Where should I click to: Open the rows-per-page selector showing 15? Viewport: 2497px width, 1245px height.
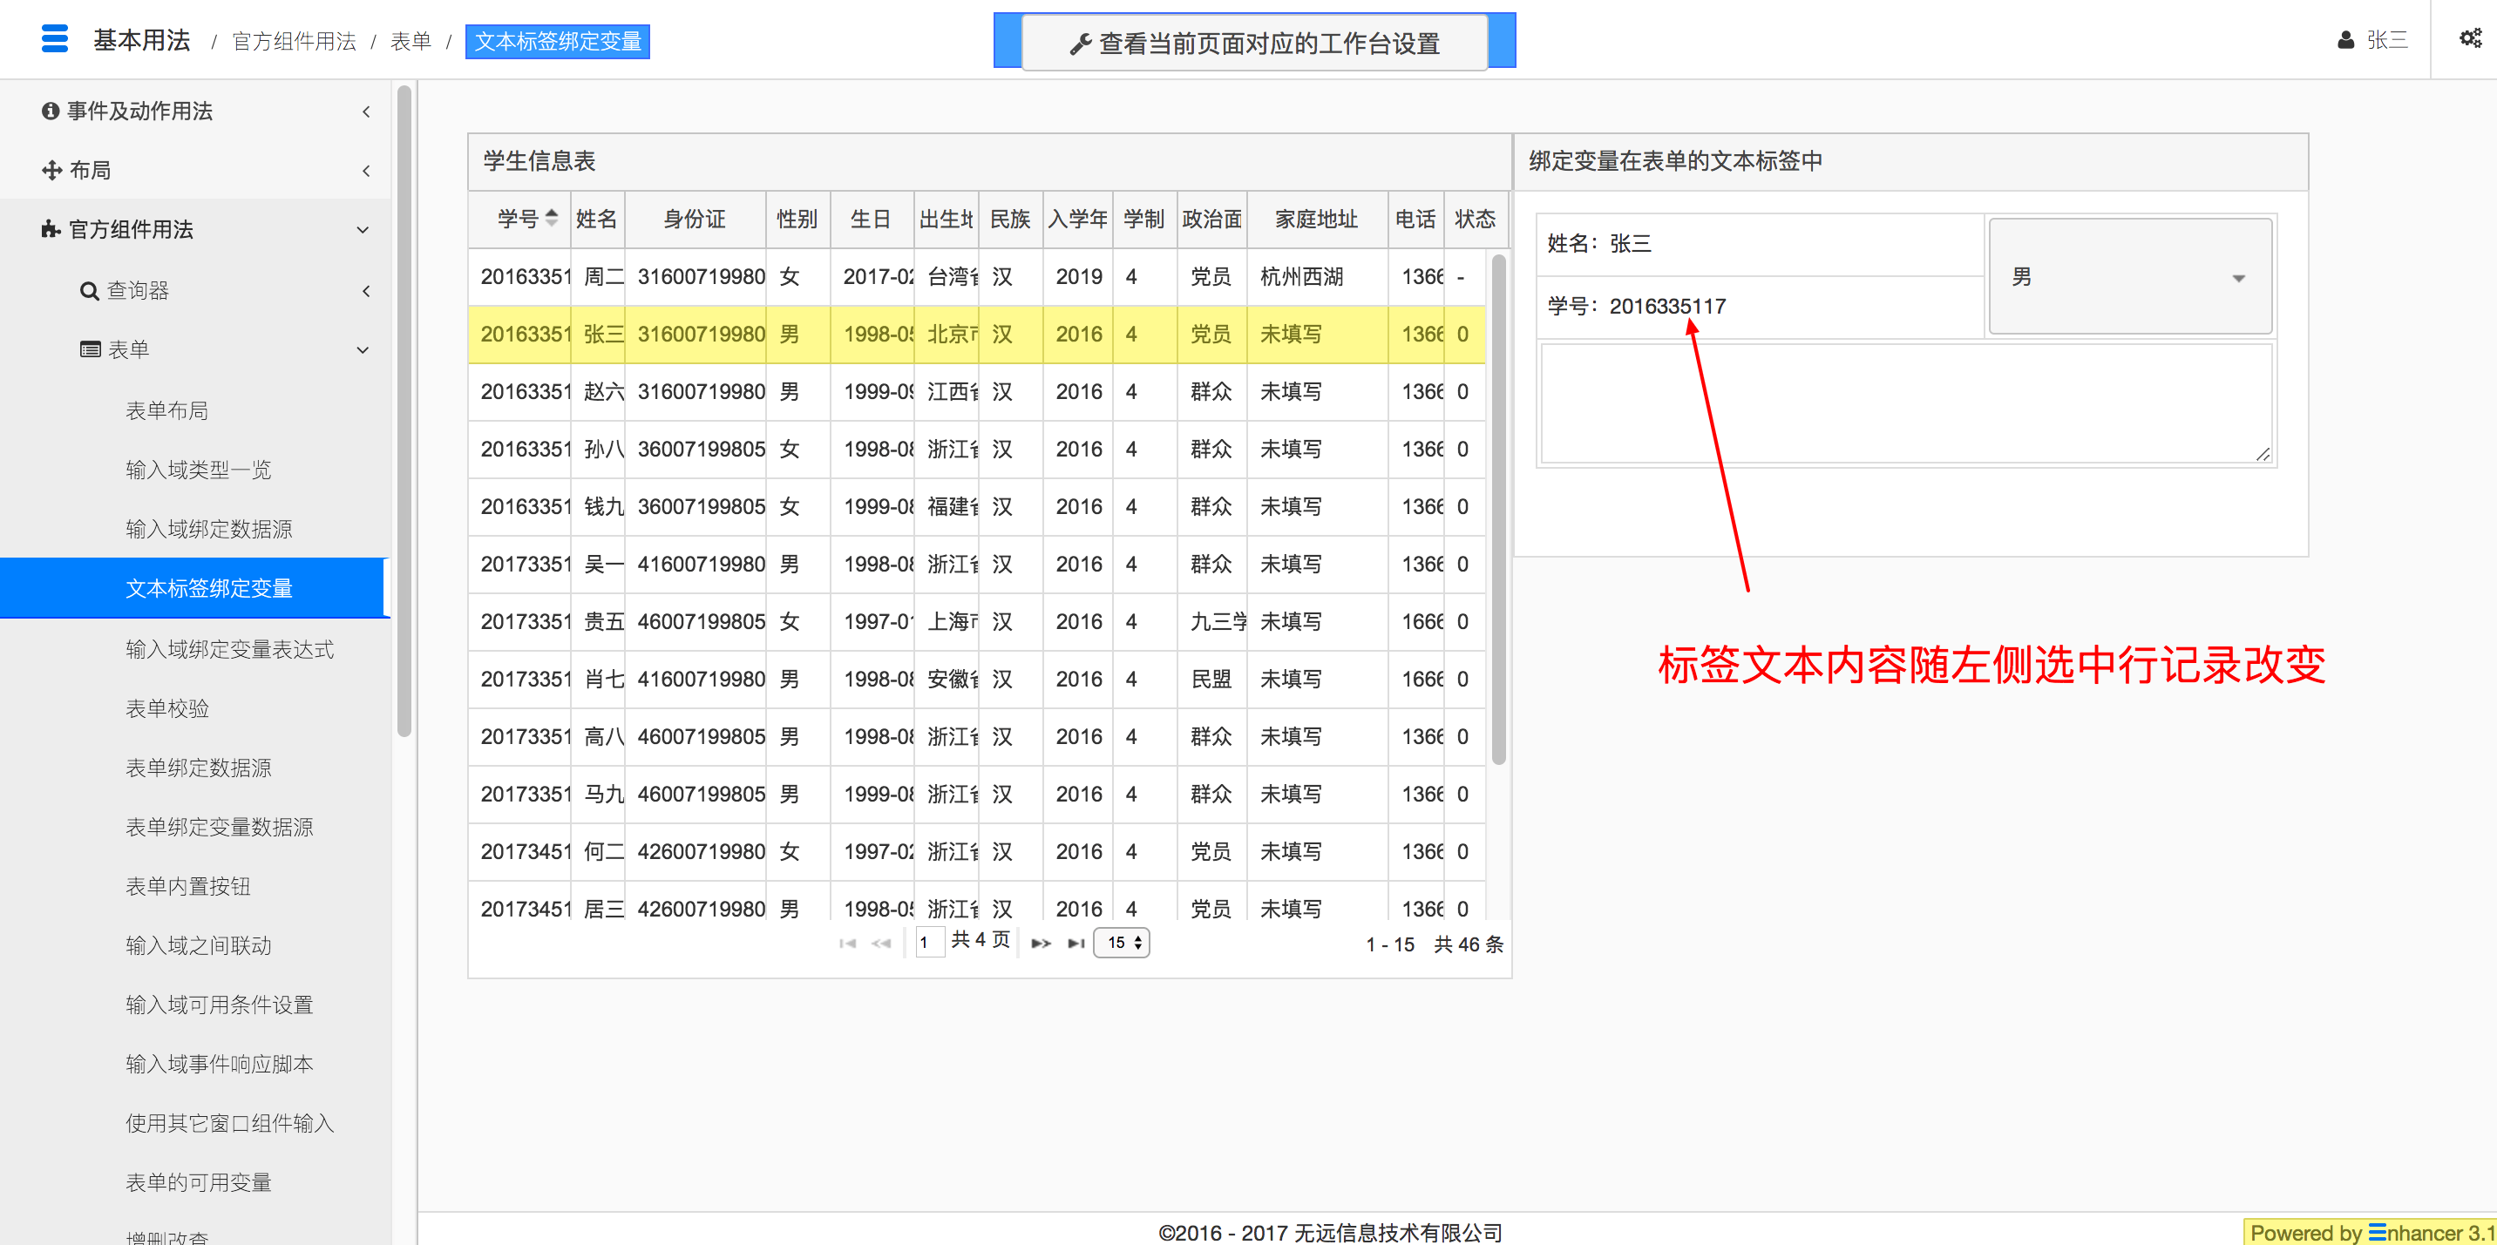(1122, 943)
